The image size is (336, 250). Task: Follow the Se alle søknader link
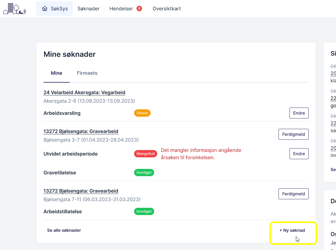tap(64, 230)
